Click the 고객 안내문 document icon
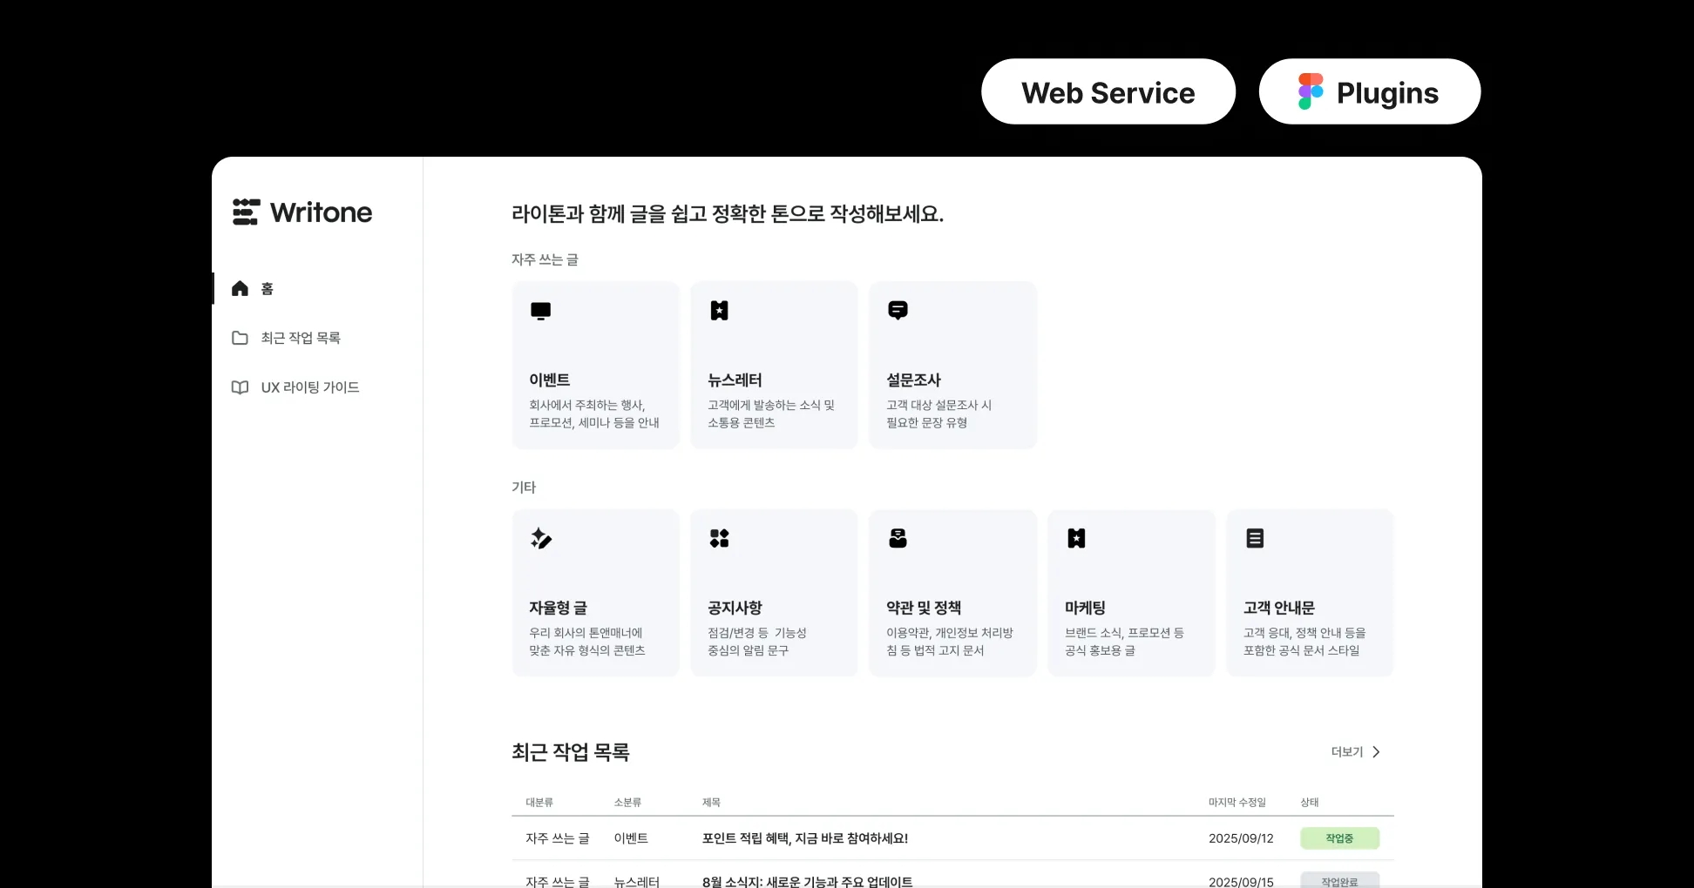1694x888 pixels. pyautogui.click(x=1255, y=539)
